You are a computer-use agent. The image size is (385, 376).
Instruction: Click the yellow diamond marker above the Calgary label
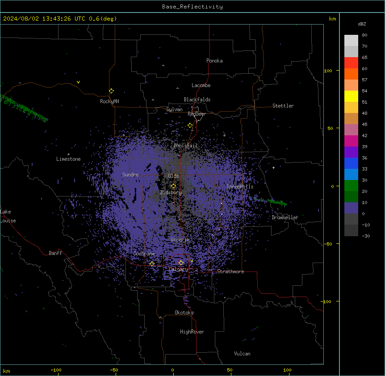(x=181, y=263)
